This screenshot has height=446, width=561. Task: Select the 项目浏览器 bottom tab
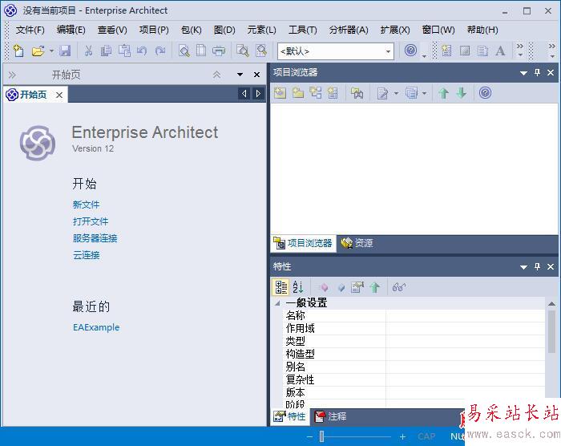coord(304,243)
